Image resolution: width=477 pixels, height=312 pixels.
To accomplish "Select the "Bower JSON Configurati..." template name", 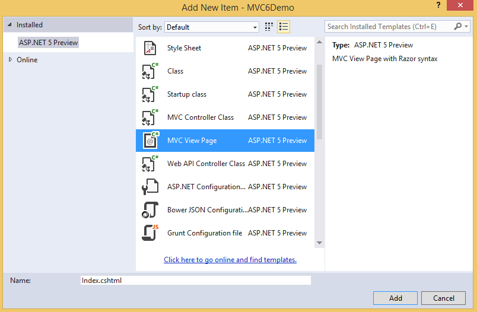I will (x=207, y=210).
